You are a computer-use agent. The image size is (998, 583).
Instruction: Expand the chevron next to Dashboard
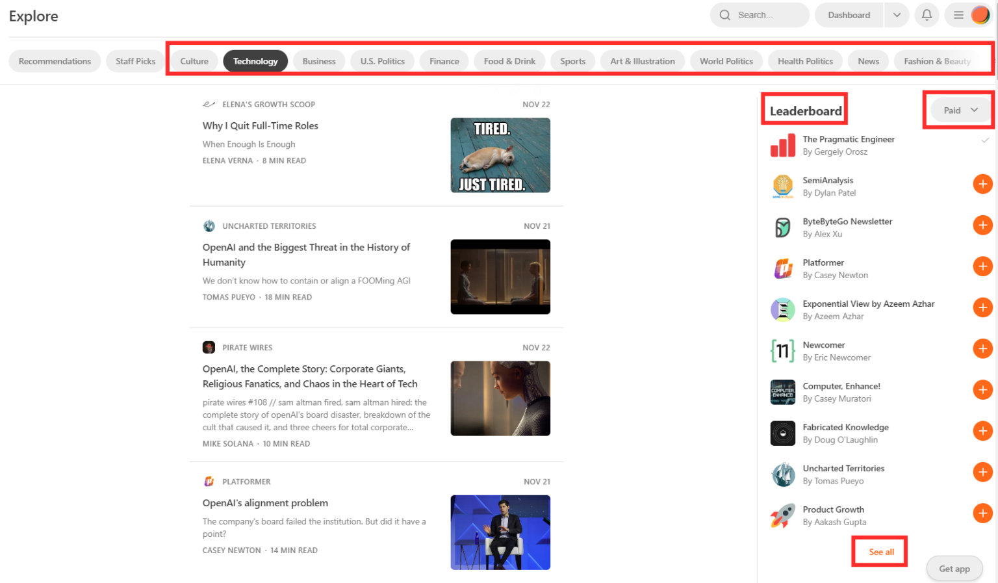point(897,15)
